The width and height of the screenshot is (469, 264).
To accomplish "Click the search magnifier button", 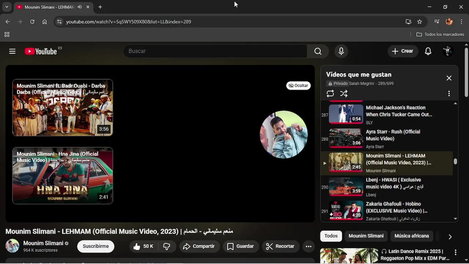I will tap(318, 51).
